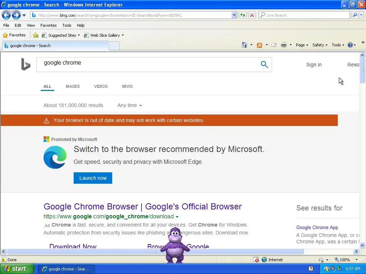Open the Page command bar menu
This screenshot has height=274, width=366.
pos(302,45)
